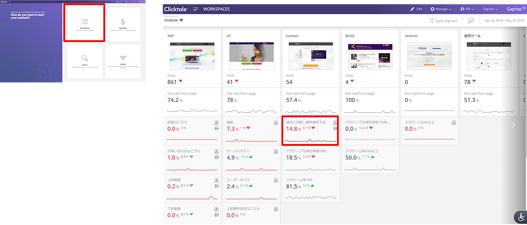Image resolution: width=527 pixels, height=225 pixels.
Task: Select LP exit rate 78% tile
Action: click(252, 102)
